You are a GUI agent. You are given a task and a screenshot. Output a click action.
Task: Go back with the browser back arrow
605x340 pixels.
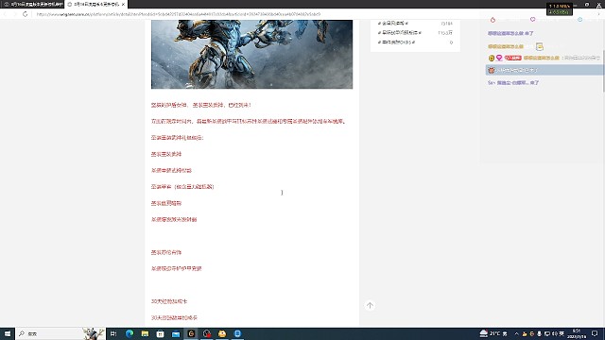tap(6, 14)
